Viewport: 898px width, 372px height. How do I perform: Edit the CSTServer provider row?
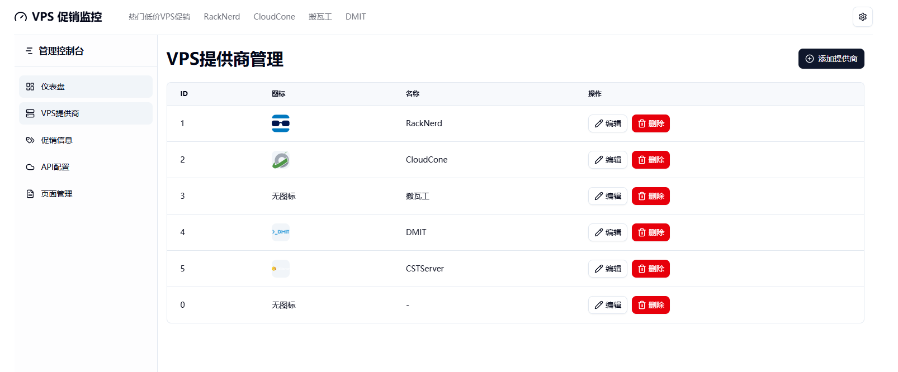tap(608, 269)
